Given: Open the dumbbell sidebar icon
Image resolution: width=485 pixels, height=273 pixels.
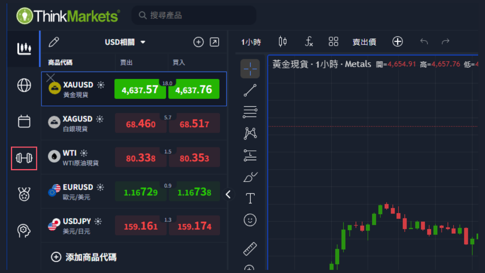Looking at the screenshot, I should tap(24, 158).
